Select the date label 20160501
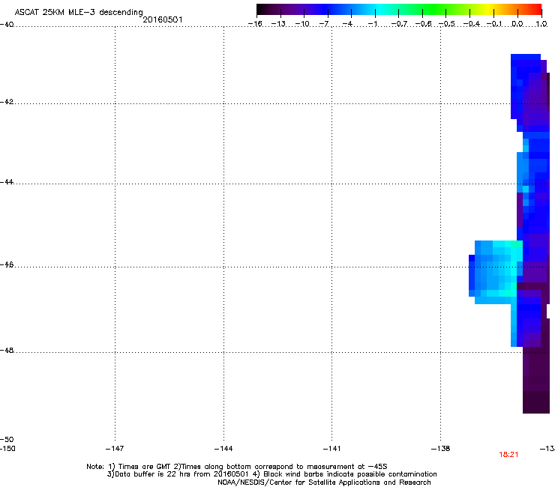This screenshot has height=487, width=555. click(x=163, y=19)
